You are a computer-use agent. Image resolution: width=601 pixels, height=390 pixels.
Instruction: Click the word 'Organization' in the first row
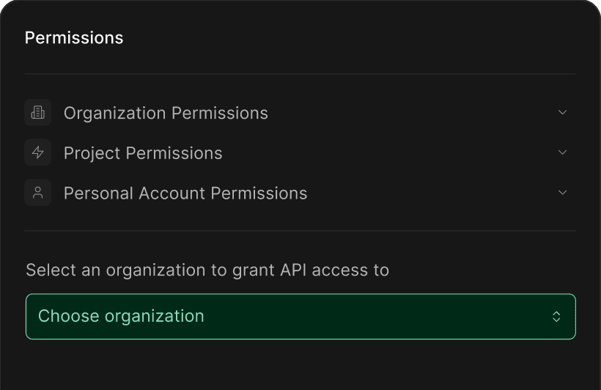(x=114, y=113)
